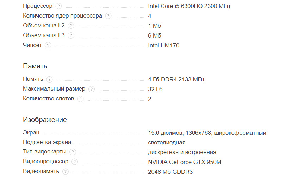
Task: Select the NVIDIA GeForce GTX 950M text
Action: [185, 162]
